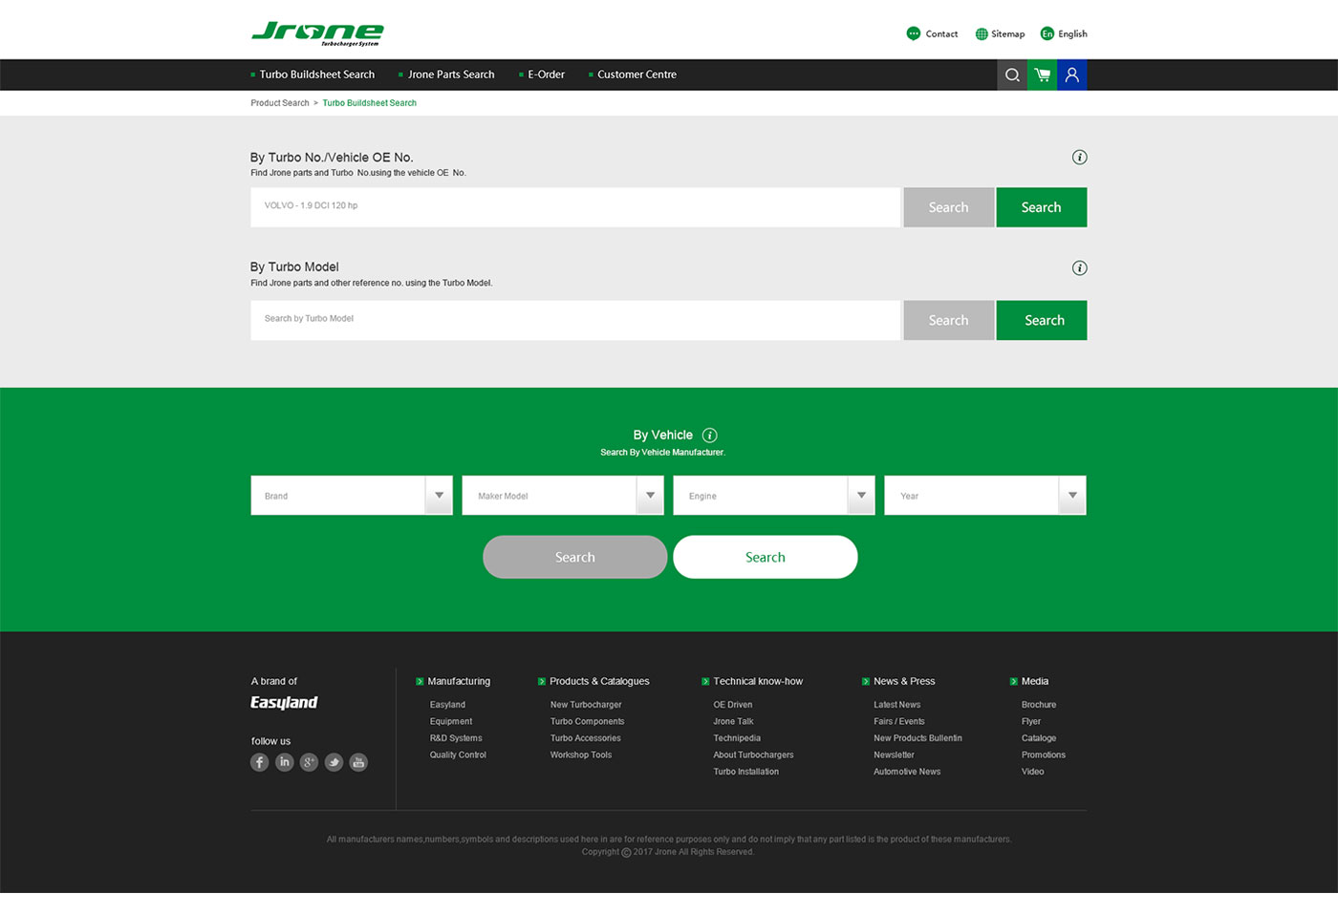Open the YouTube social icon in footer
1338x915 pixels.
coord(358,762)
